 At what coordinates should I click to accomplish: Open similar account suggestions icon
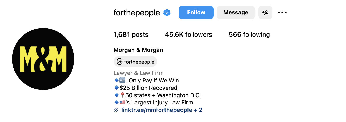click(265, 12)
